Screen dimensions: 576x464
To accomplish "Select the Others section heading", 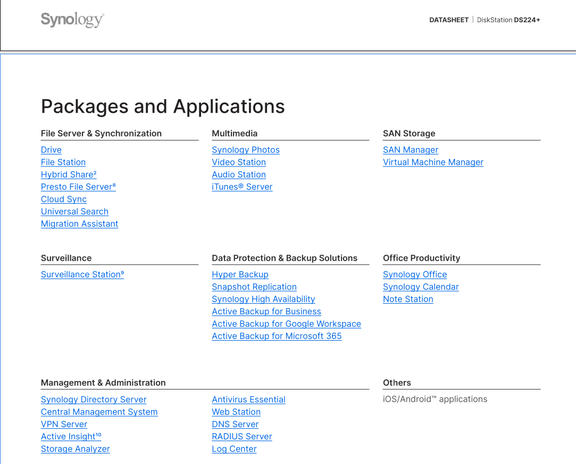I will [397, 383].
